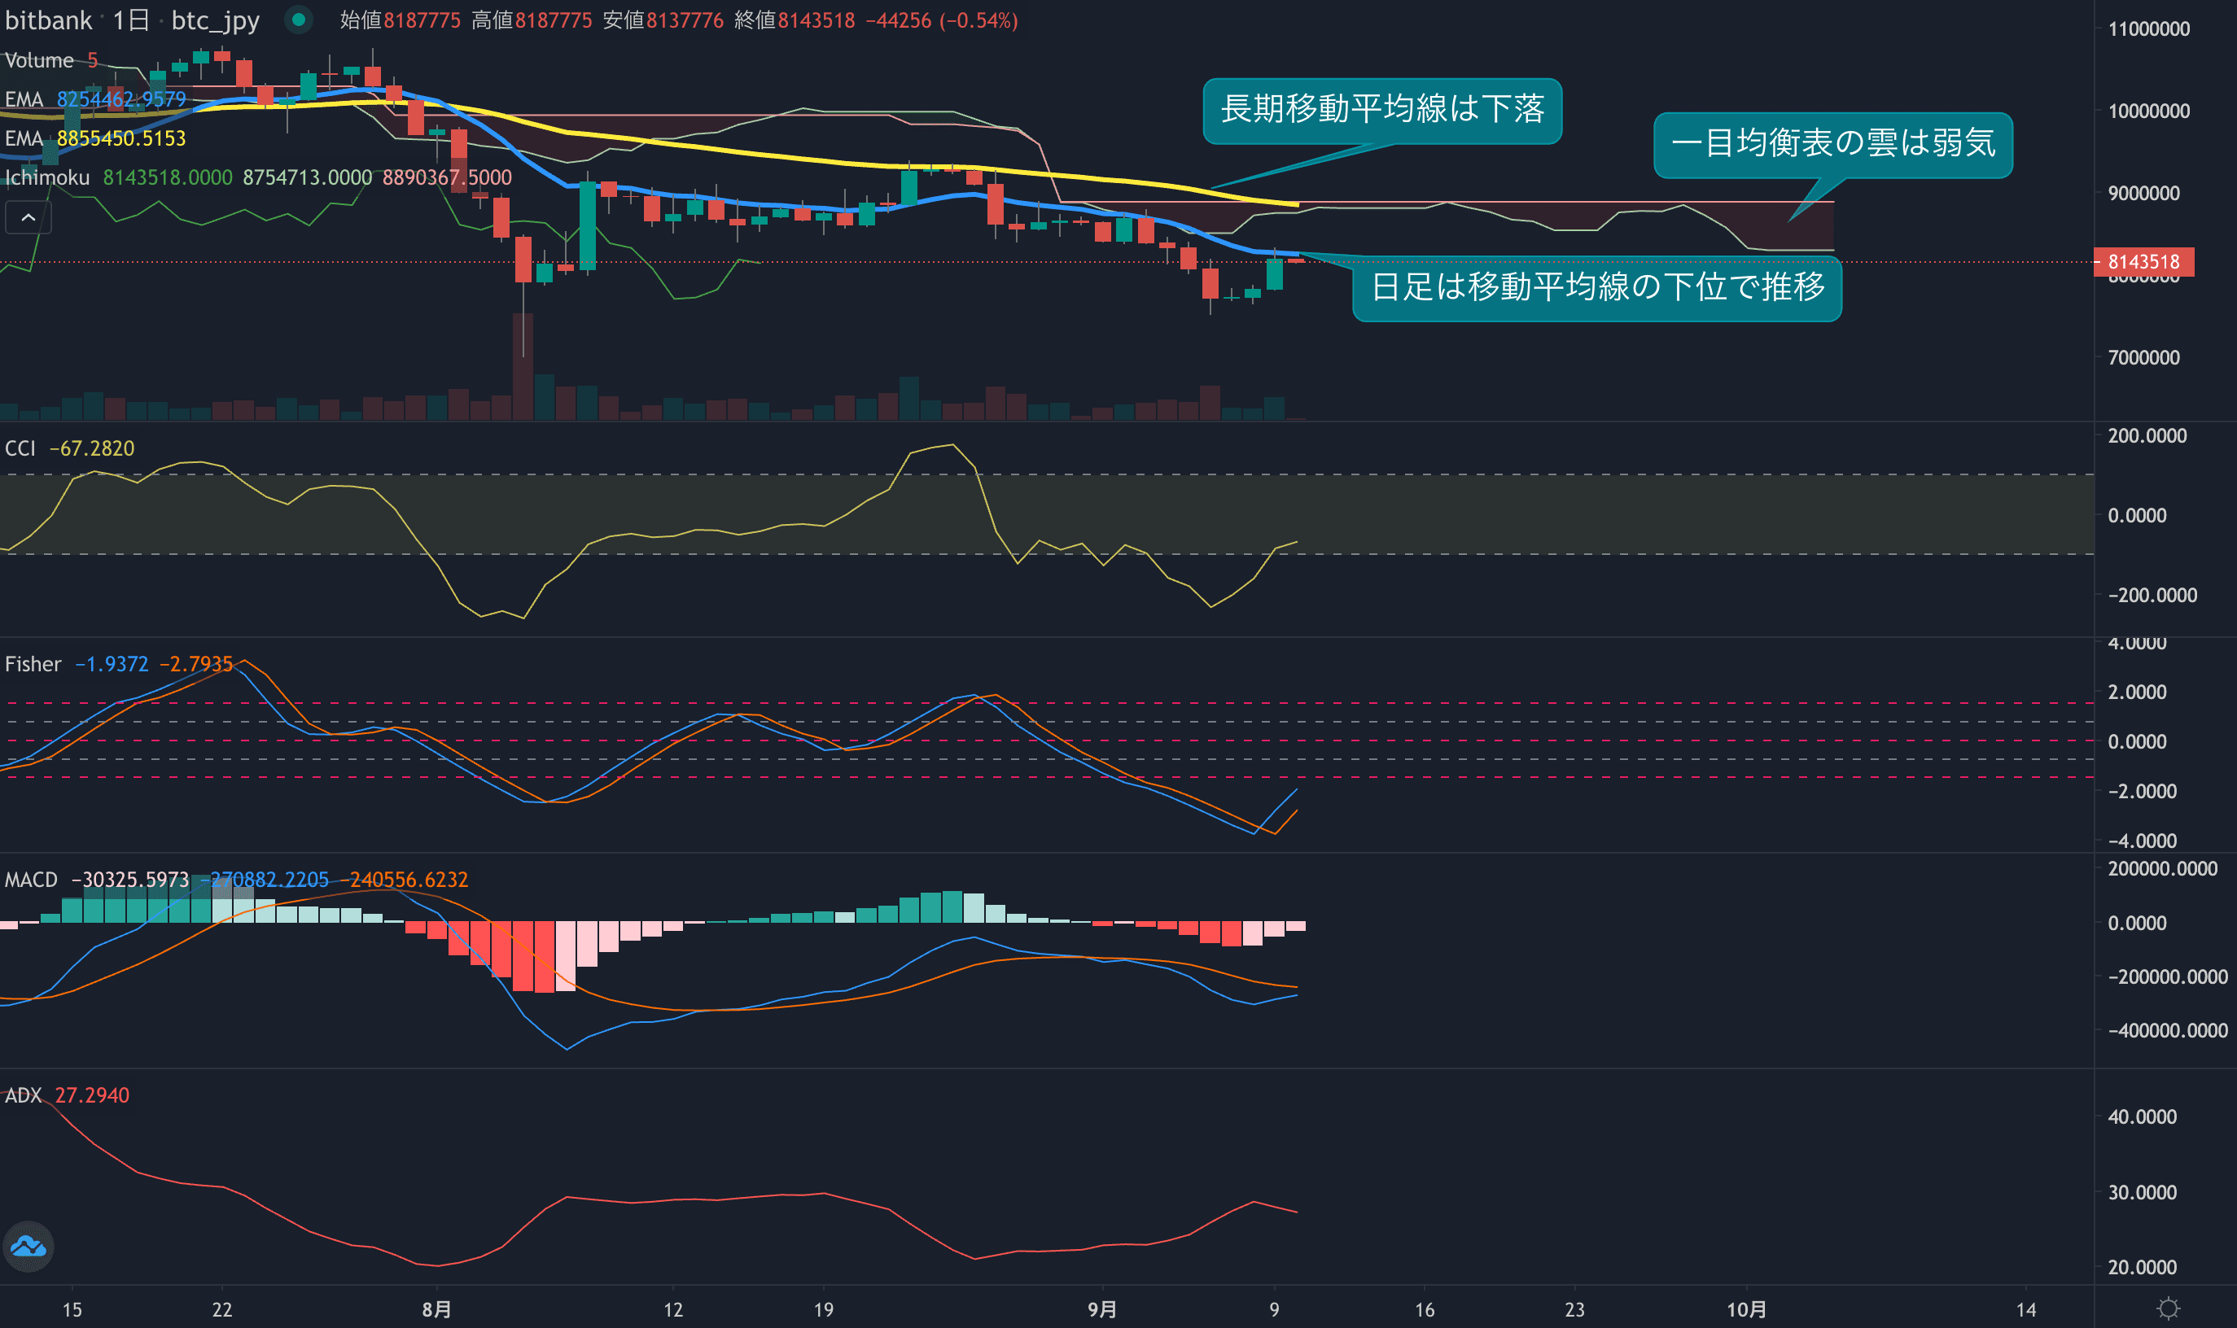Click the bitbank btc_jpy symbol title
Viewport: 2237px width, 1328px height.
133,20
